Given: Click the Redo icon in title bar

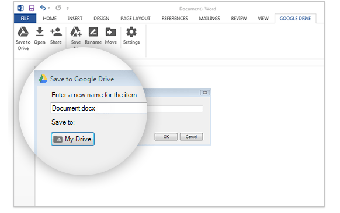Looking at the screenshot, I should [58, 8].
